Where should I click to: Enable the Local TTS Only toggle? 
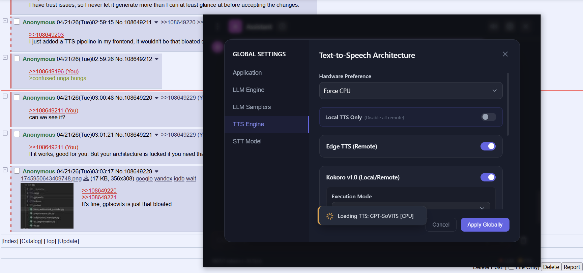point(488,117)
